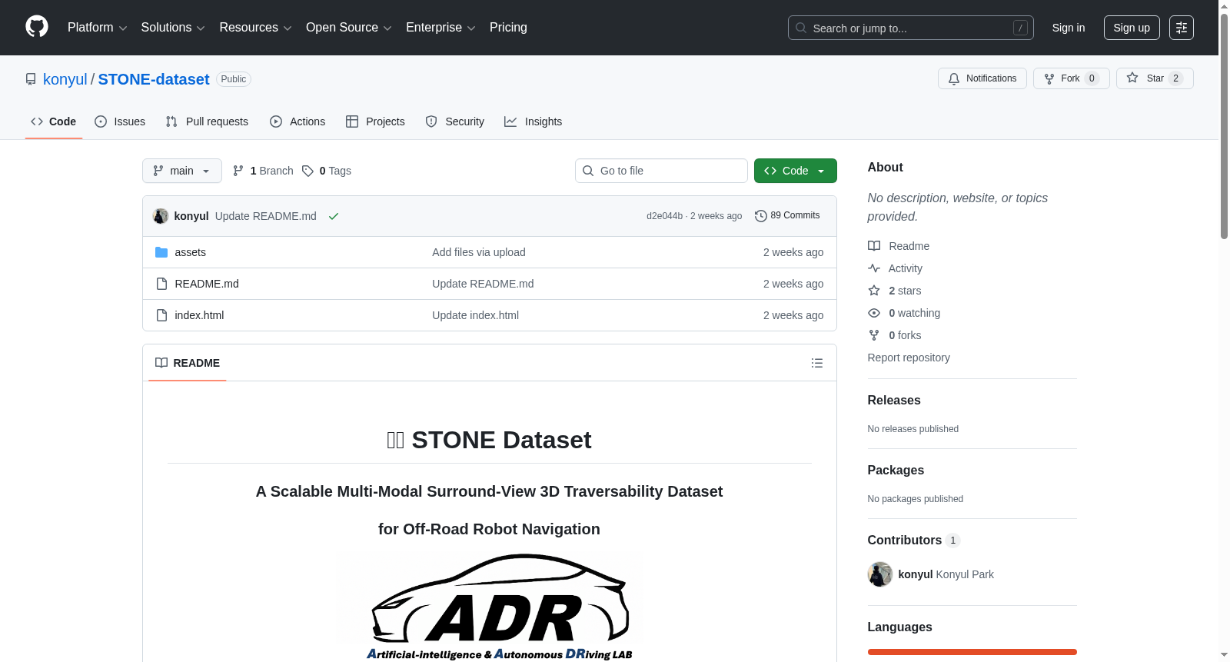Click the eye icon beside 0 watching
This screenshot has height=662, width=1230.
pos(874,313)
